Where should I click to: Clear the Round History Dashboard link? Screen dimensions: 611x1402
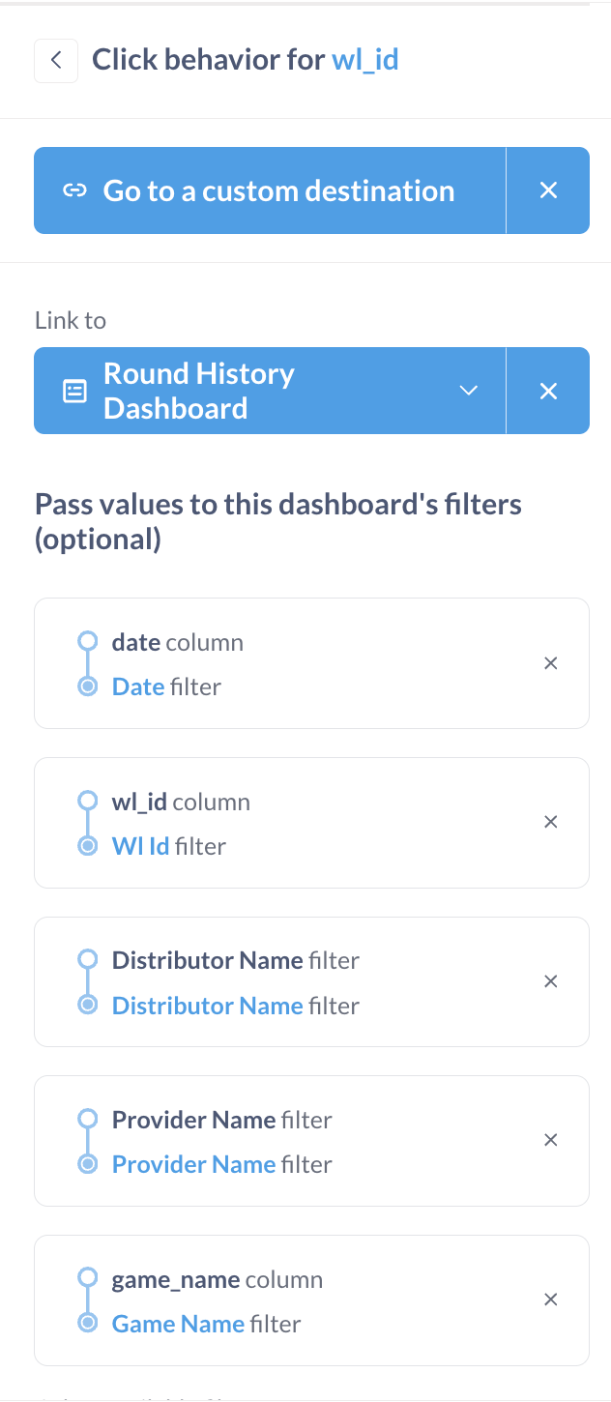[548, 391]
